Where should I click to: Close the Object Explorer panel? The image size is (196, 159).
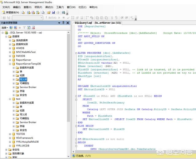[x=68, y=23]
